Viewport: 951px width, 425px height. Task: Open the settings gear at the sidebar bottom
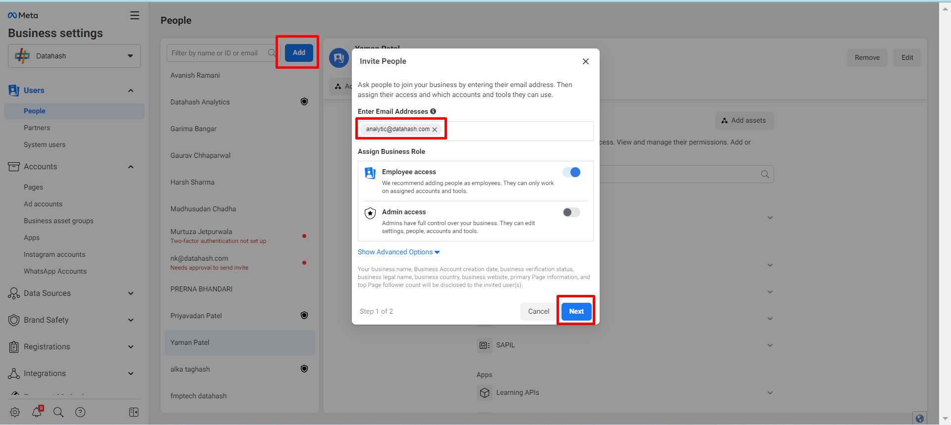point(15,412)
